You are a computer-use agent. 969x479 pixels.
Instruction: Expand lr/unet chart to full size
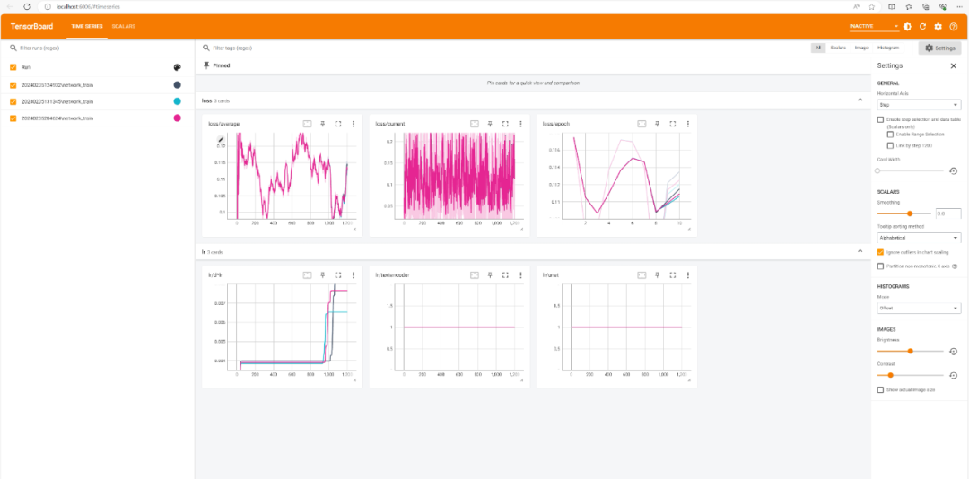[672, 275]
